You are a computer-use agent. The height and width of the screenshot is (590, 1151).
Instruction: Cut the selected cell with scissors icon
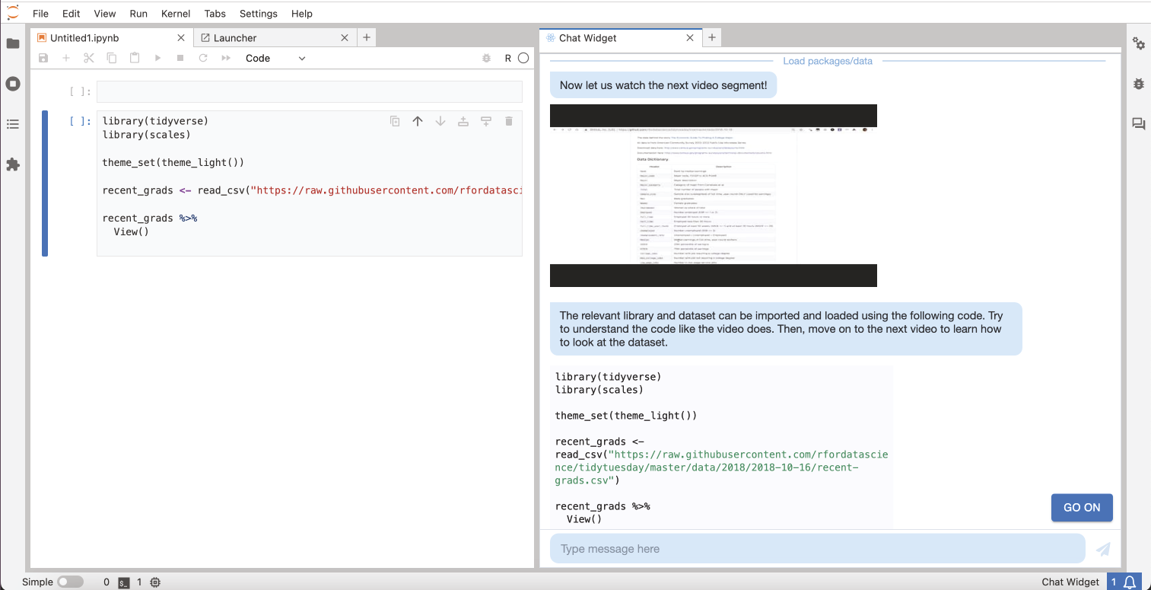pyautogui.click(x=89, y=58)
